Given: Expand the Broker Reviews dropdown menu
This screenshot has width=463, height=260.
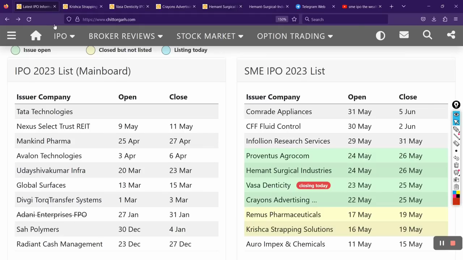Looking at the screenshot, I should point(126,36).
